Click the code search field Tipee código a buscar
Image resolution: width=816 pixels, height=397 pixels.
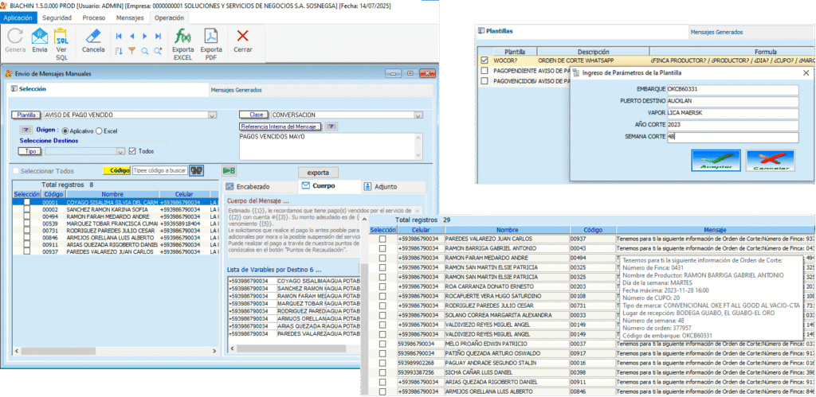pyautogui.click(x=159, y=170)
